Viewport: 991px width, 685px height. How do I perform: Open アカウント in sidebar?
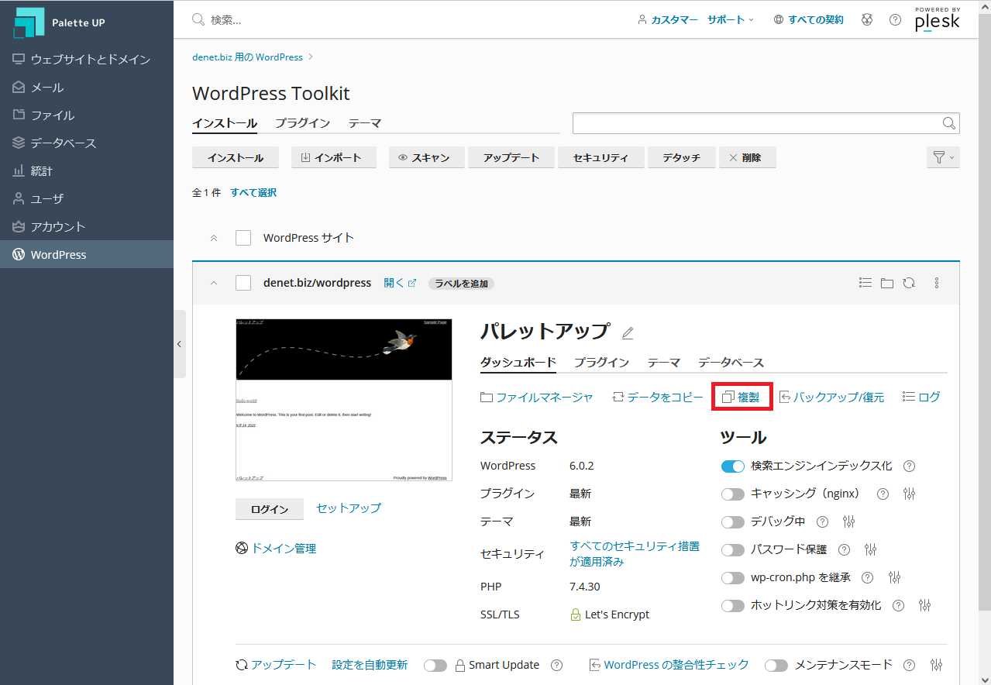pyautogui.click(x=87, y=226)
